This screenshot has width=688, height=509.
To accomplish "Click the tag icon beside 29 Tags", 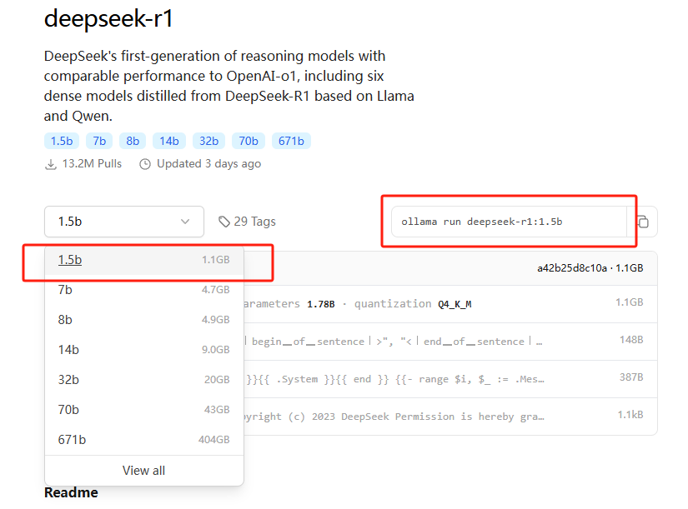I will (x=224, y=222).
